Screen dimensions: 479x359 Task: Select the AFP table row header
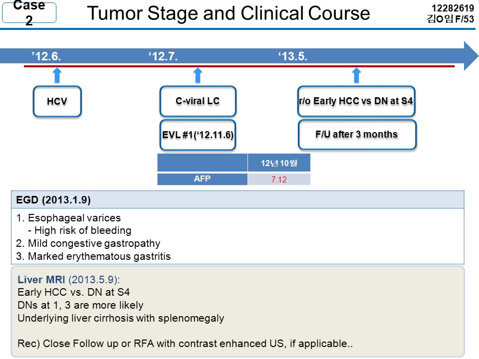[x=202, y=179]
